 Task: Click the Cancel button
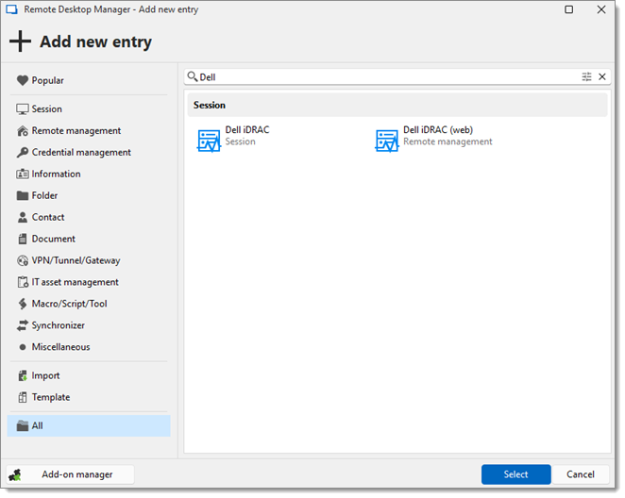pyautogui.click(x=581, y=474)
